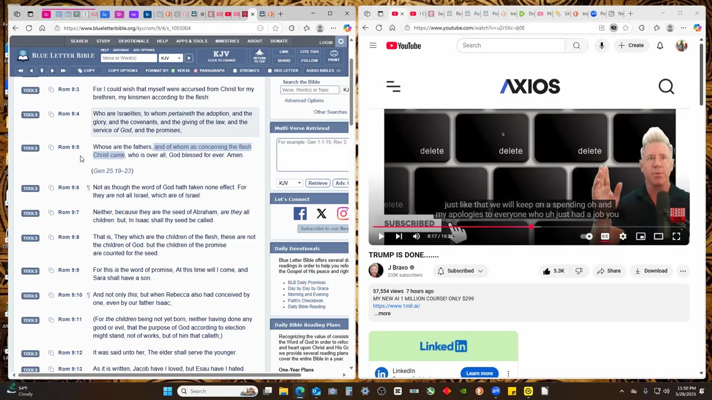Go to the next book with double-right arrows
The height and width of the screenshot is (400, 712).
pos(63,71)
